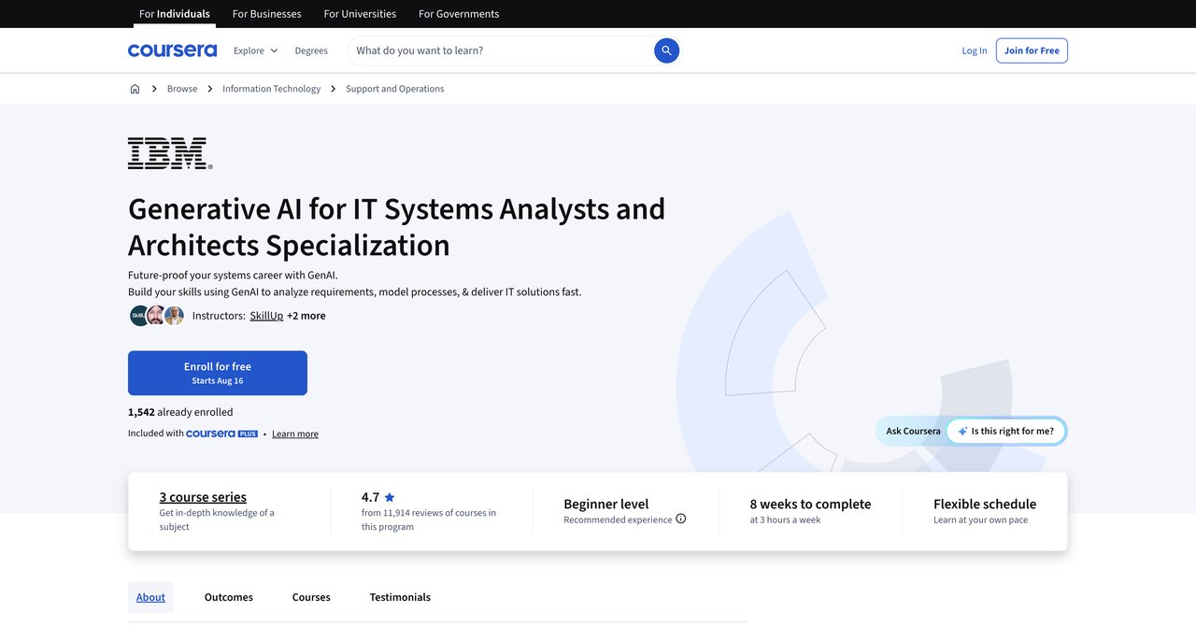Click the Coursera Plus logo
This screenshot has height=626, width=1196.
(221, 434)
